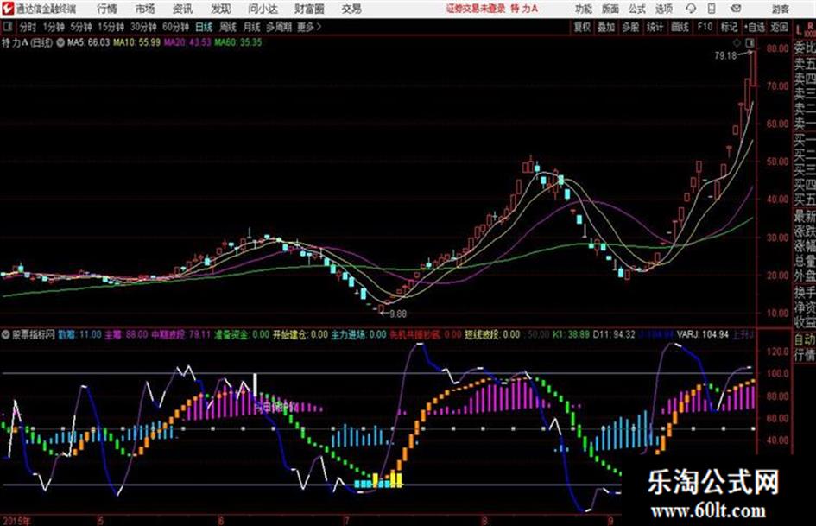Viewport: 816px width, 526px height.
Task: Click the 9.88 low price label
Action: 398,314
